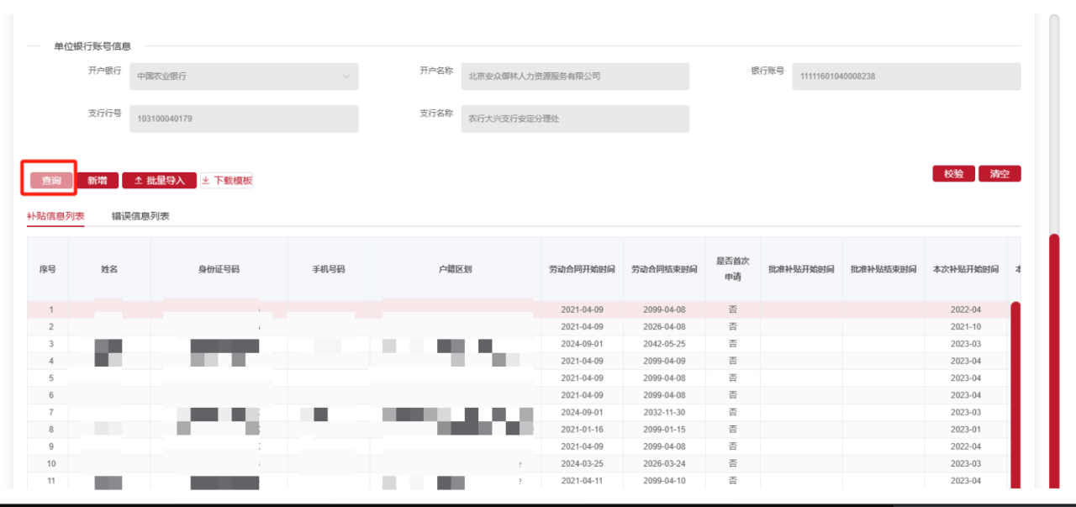Click the 身份证号码 column header

point(219,270)
